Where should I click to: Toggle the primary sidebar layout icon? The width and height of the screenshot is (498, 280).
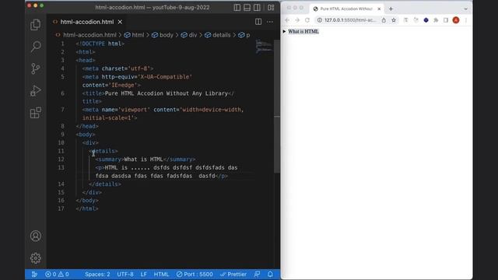click(237, 7)
